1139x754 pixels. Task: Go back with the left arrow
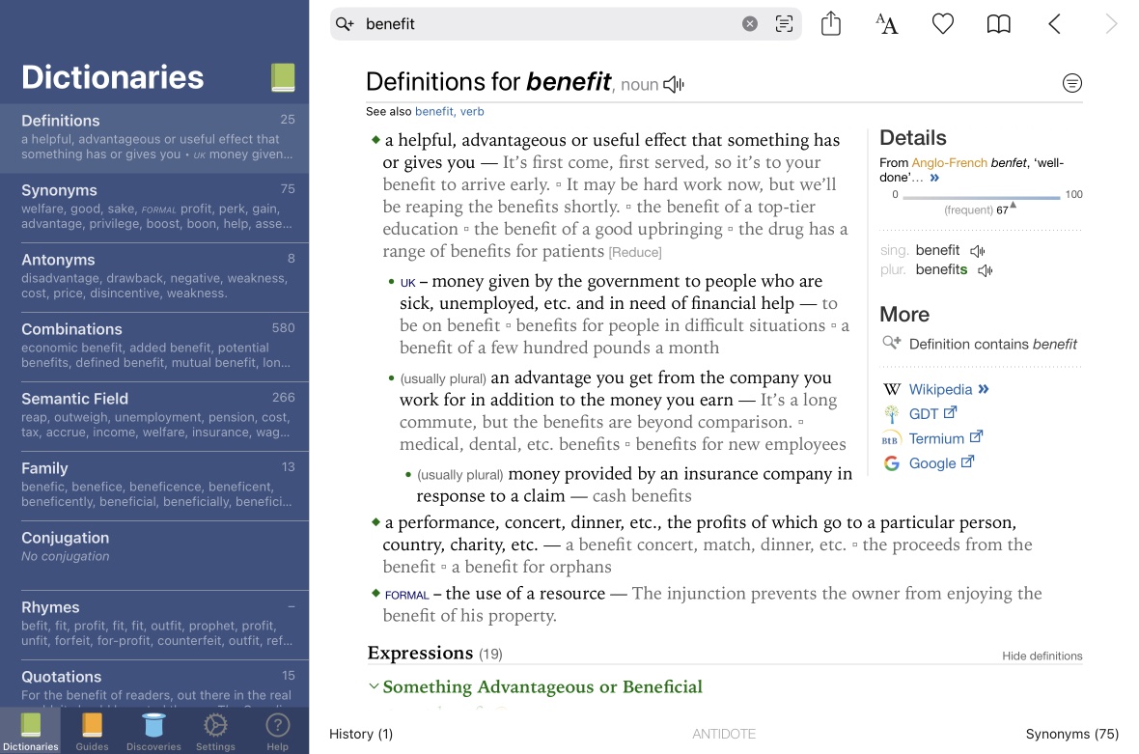1054,24
